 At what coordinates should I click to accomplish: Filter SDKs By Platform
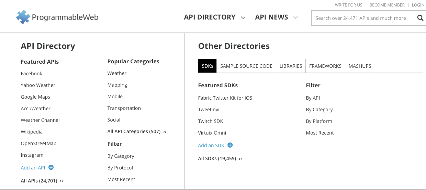tap(319, 121)
